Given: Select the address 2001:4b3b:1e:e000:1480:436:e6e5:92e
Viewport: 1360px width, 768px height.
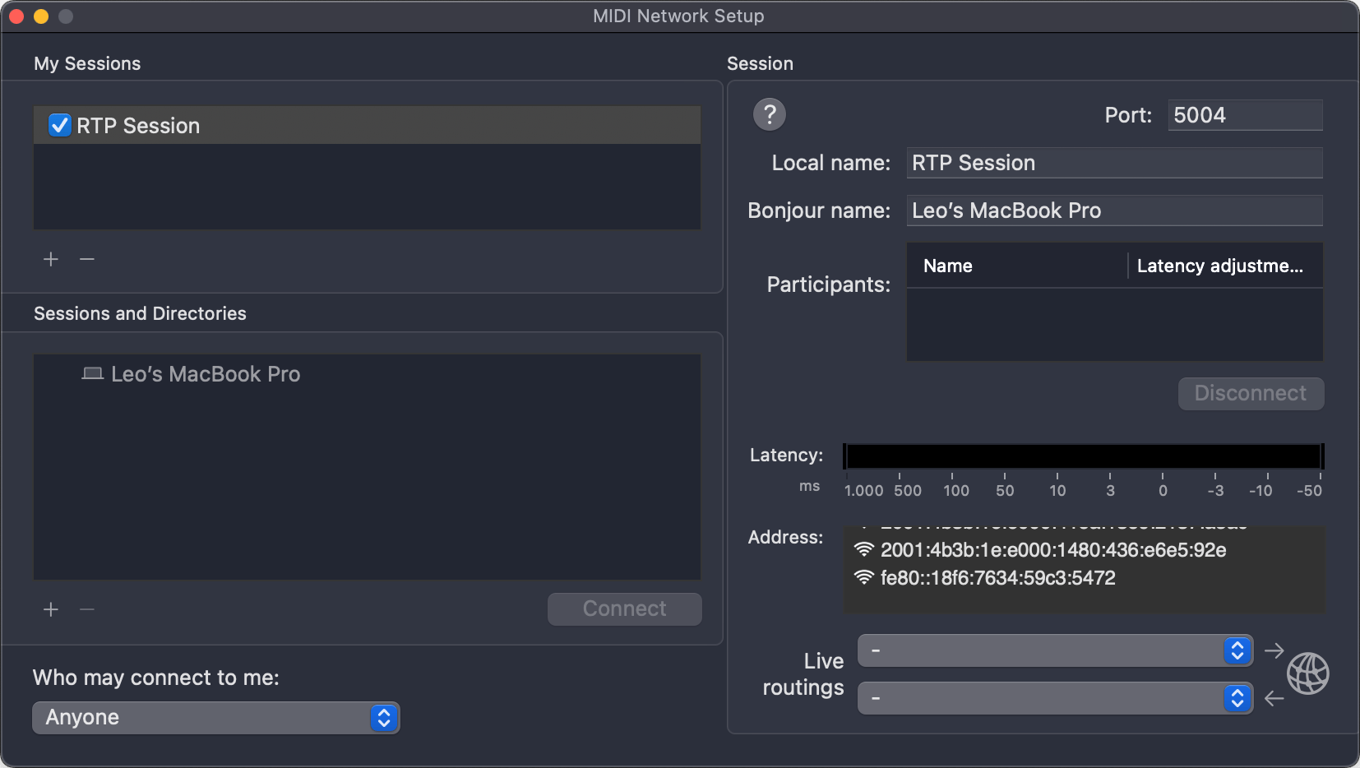Looking at the screenshot, I should coord(1052,550).
